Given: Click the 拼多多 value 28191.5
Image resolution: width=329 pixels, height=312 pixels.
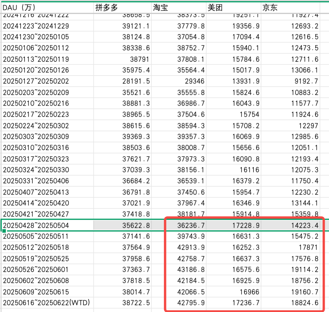Looking at the screenshot, I should coord(122,81).
